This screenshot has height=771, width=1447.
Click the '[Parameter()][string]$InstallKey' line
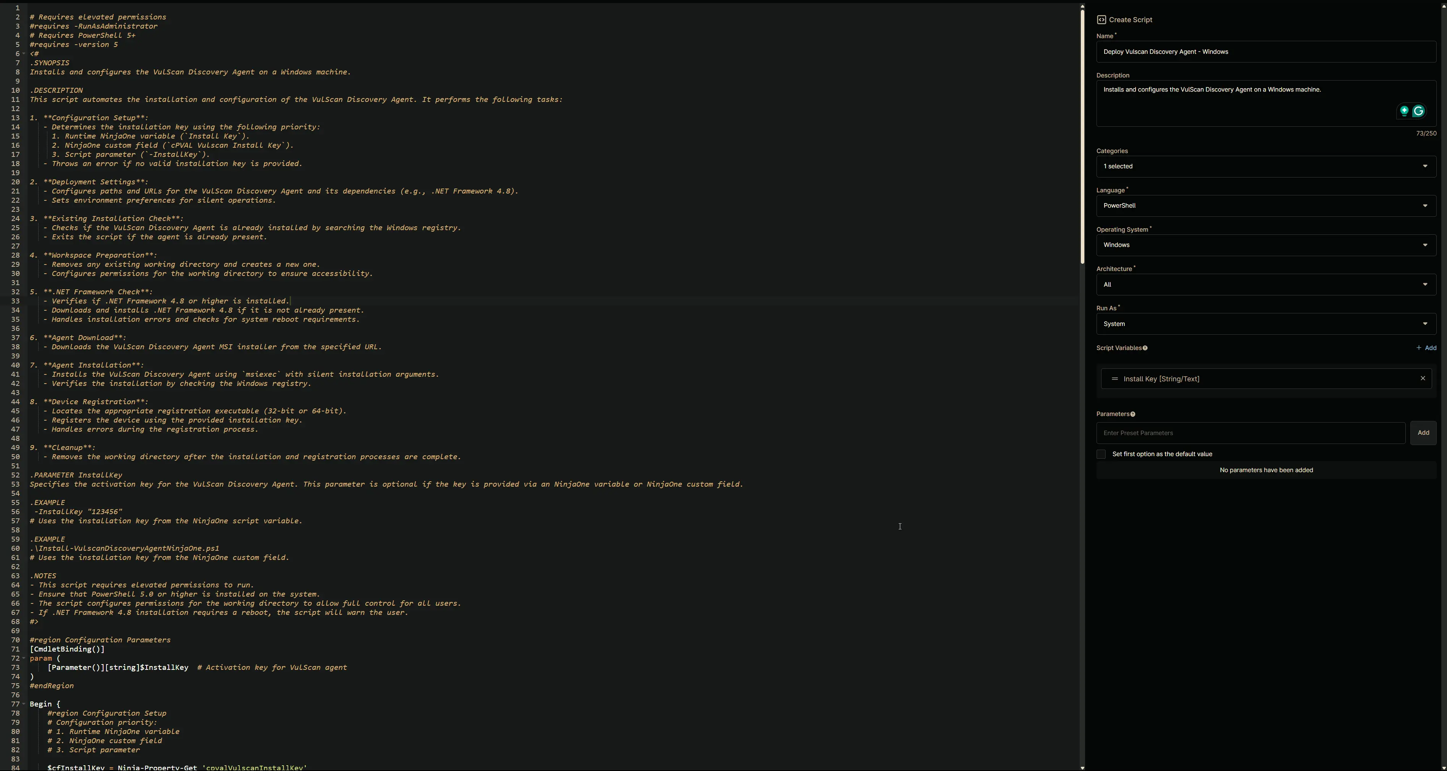(117, 668)
